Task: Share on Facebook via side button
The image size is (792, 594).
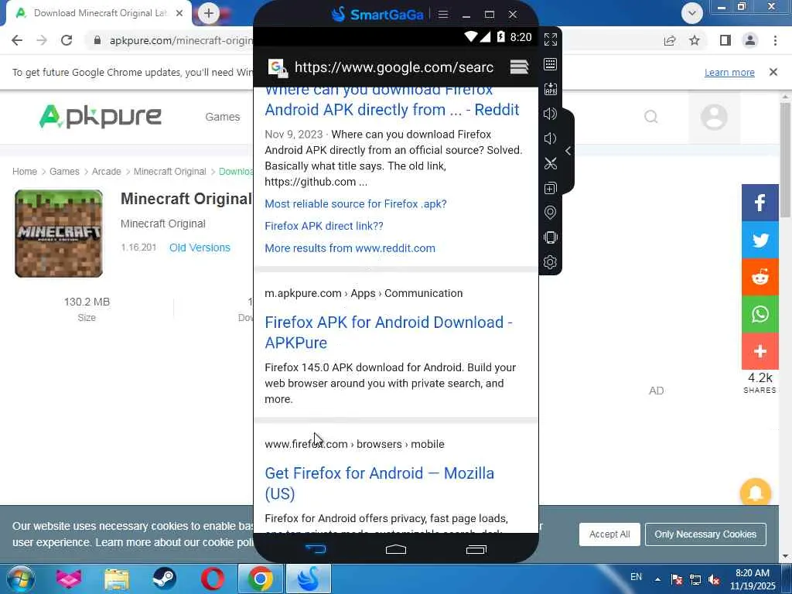Action: point(760,203)
